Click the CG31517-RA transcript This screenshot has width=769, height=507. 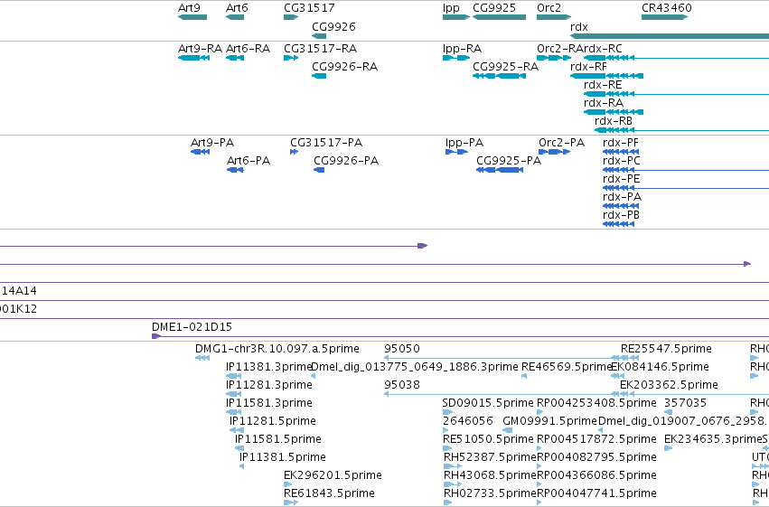pos(291,58)
